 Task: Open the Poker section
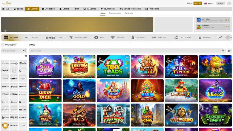point(76,9)
